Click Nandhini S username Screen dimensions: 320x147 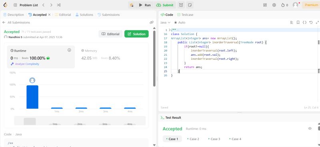click(x=15, y=37)
